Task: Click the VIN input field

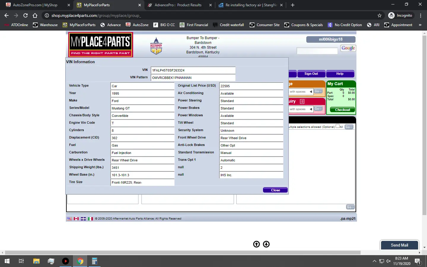Action: click(x=193, y=70)
